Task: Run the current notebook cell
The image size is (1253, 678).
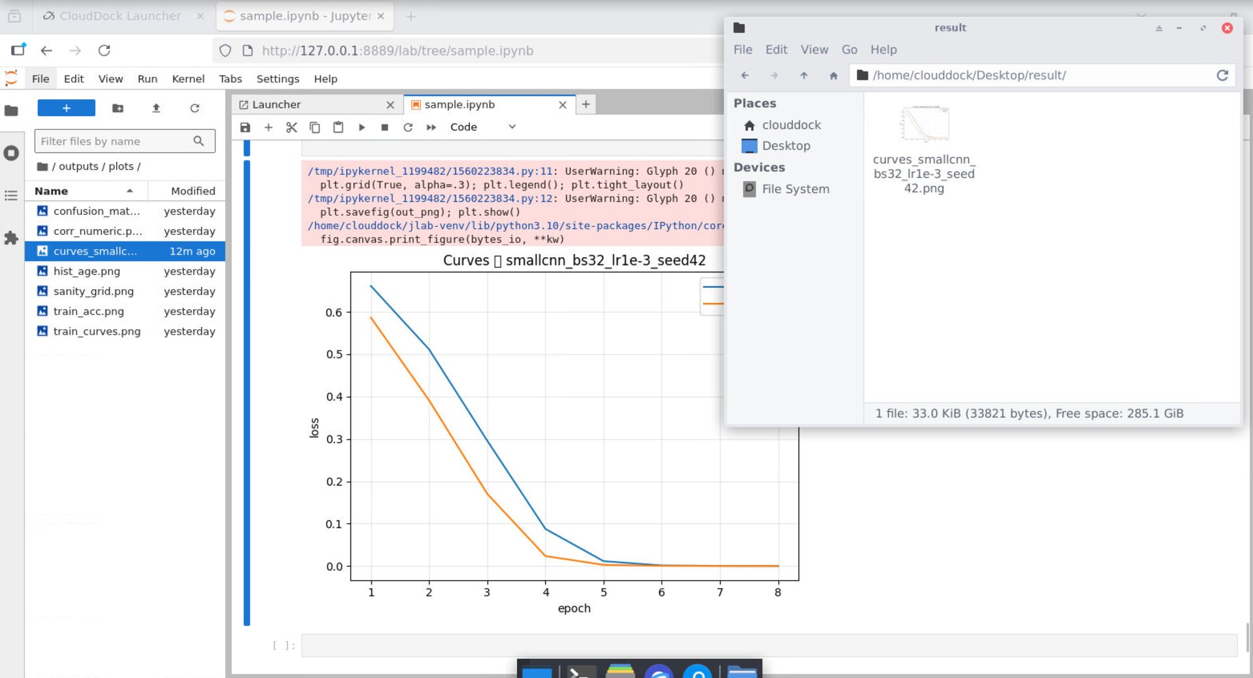Action: (x=362, y=127)
